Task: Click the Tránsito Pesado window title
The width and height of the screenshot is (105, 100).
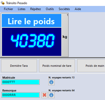Action: [17, 3]
